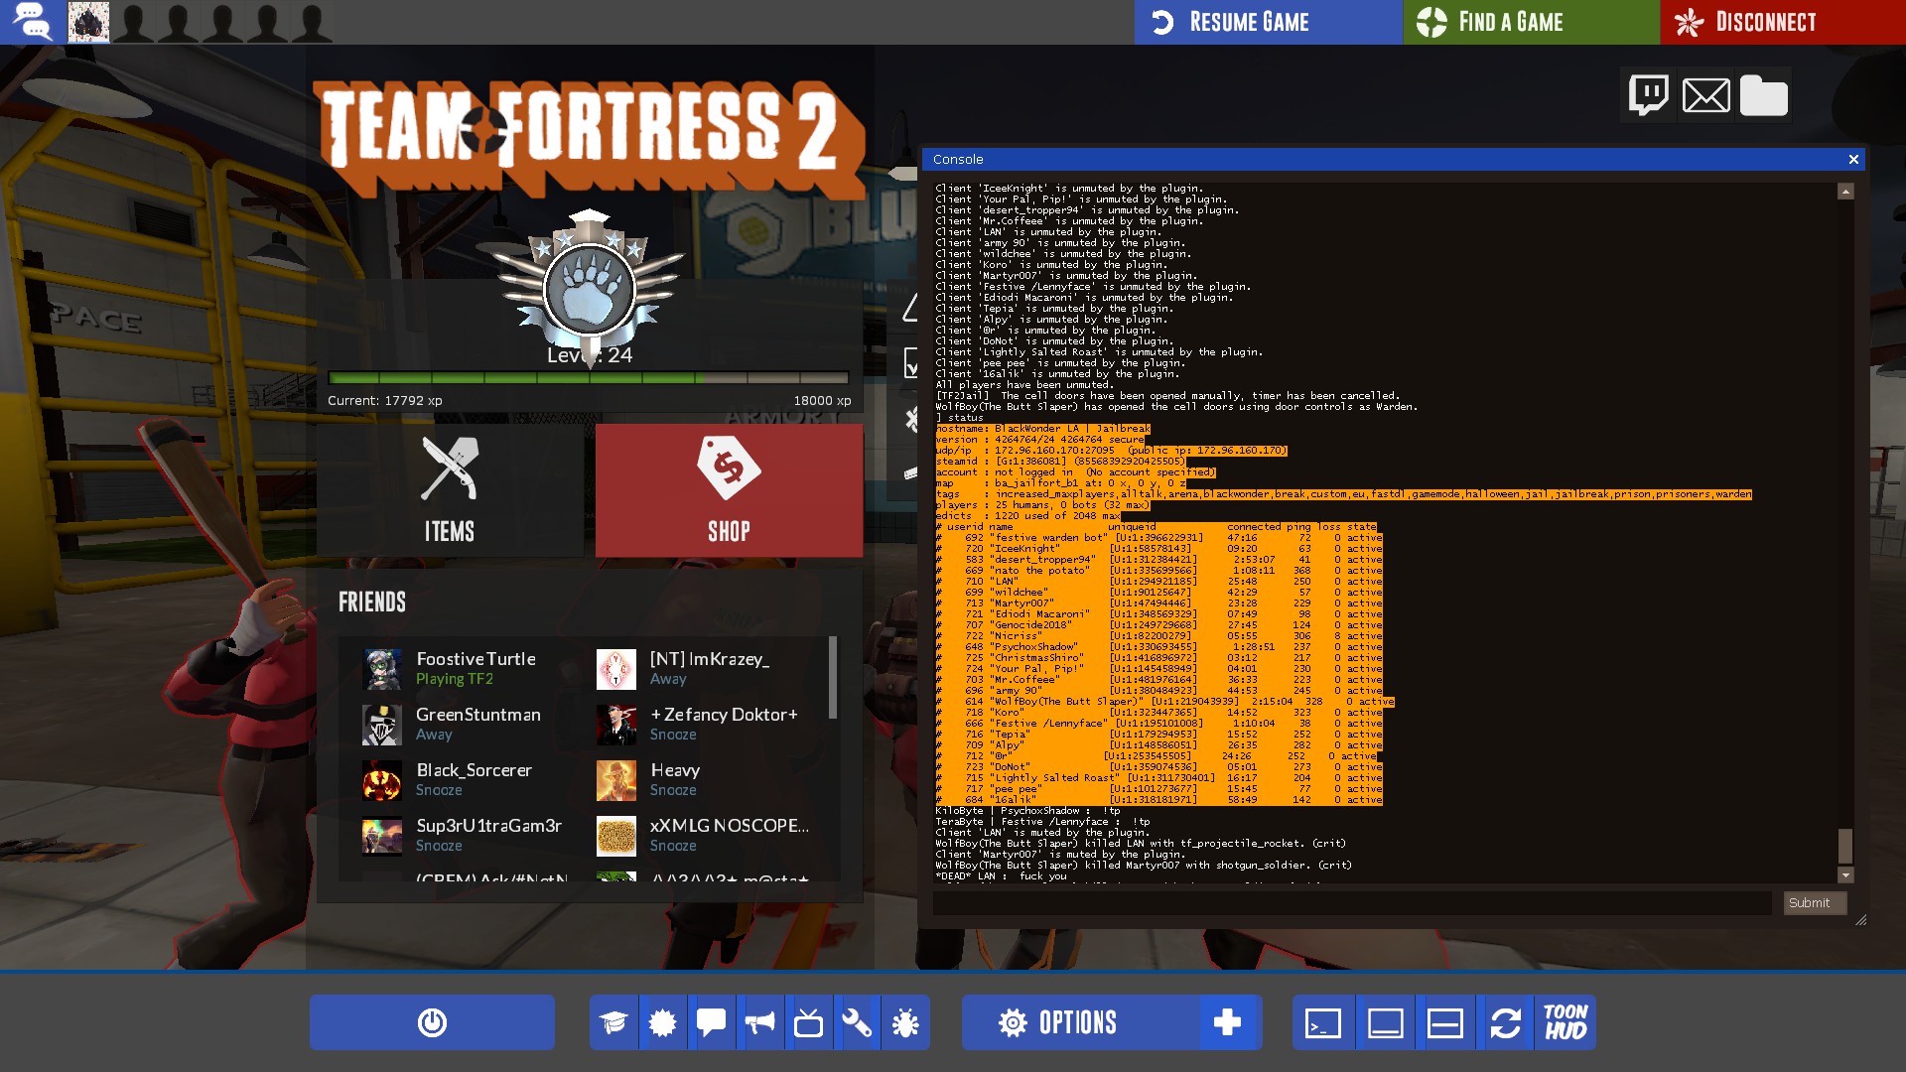This screenshot has height=1072, width=1906.
Task: Disconnect from the server
Action: (x=1783, y=22)
